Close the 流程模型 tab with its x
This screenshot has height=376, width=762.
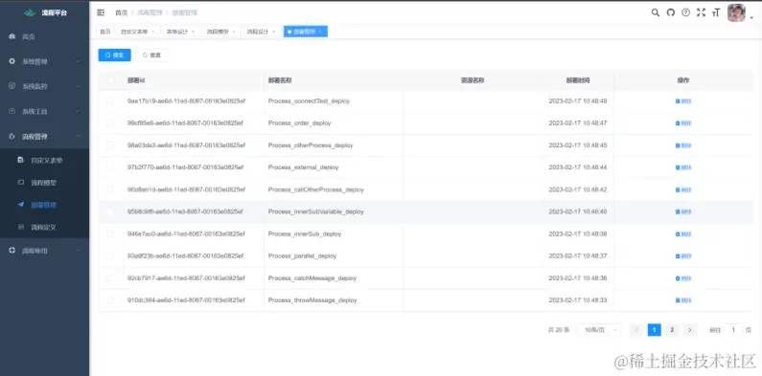[233, 32]
